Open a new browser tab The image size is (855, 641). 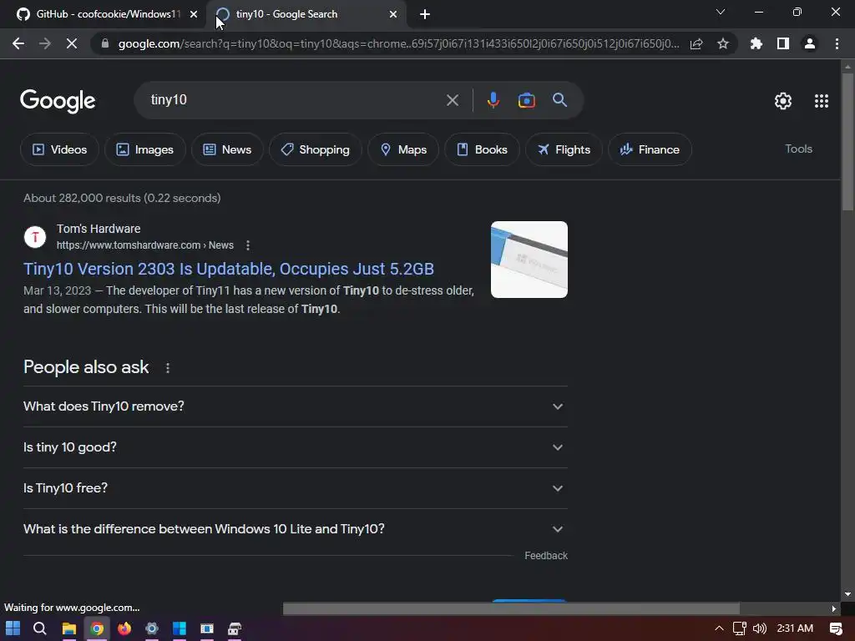click(x=425, y=14)
